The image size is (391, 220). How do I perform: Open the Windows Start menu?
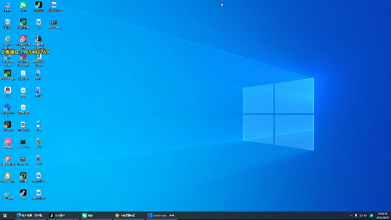click(x=5, y=216)
